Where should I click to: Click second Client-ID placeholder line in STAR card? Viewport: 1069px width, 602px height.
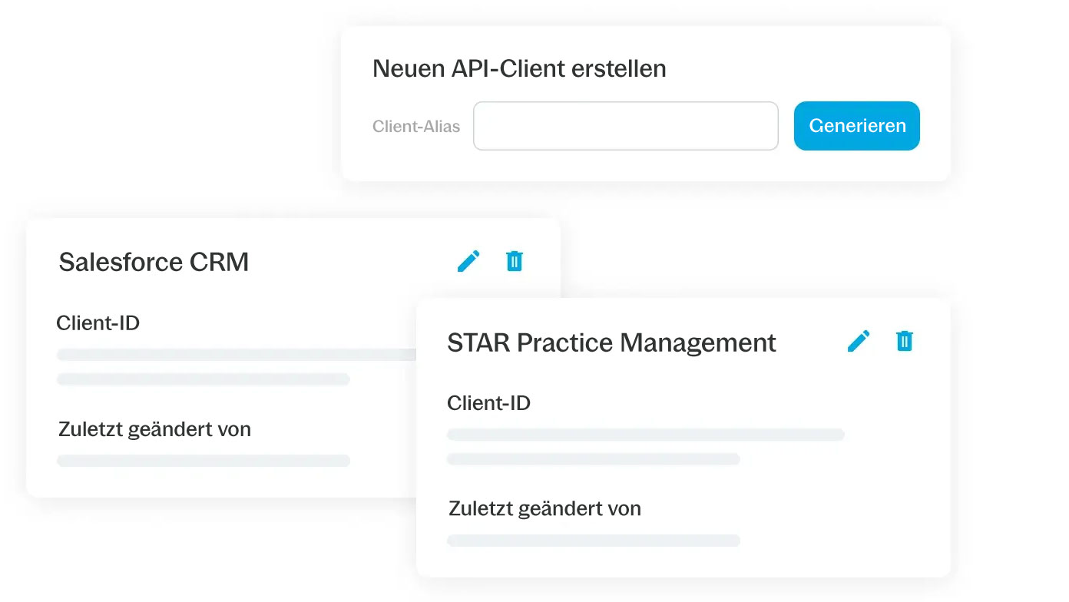pos(593,459)
